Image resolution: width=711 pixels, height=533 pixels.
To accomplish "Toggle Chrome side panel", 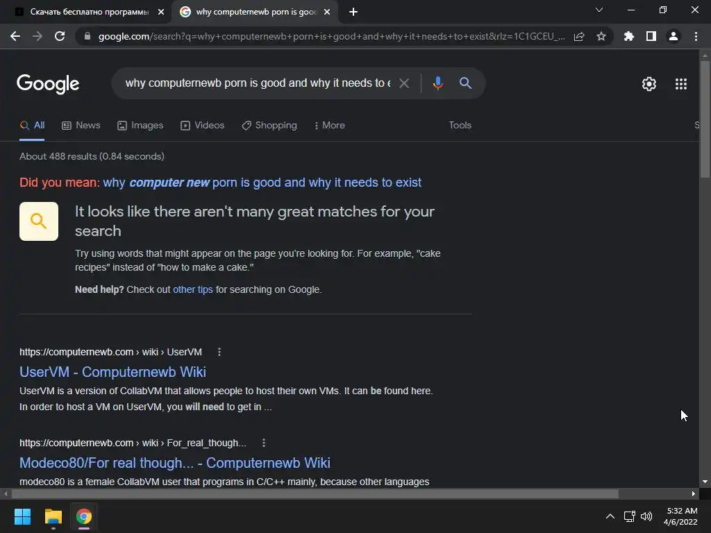I will pyautogui.click(x=651, y=36).
